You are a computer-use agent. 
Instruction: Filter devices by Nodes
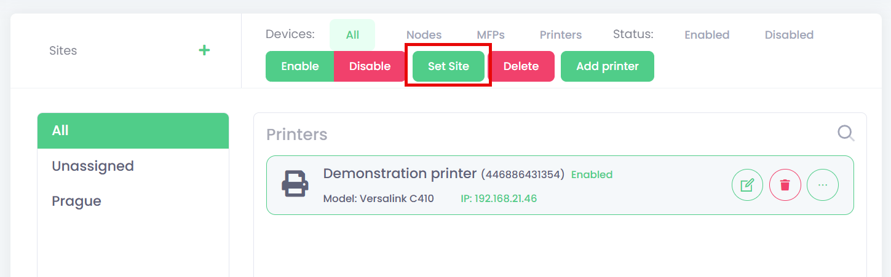424,35
